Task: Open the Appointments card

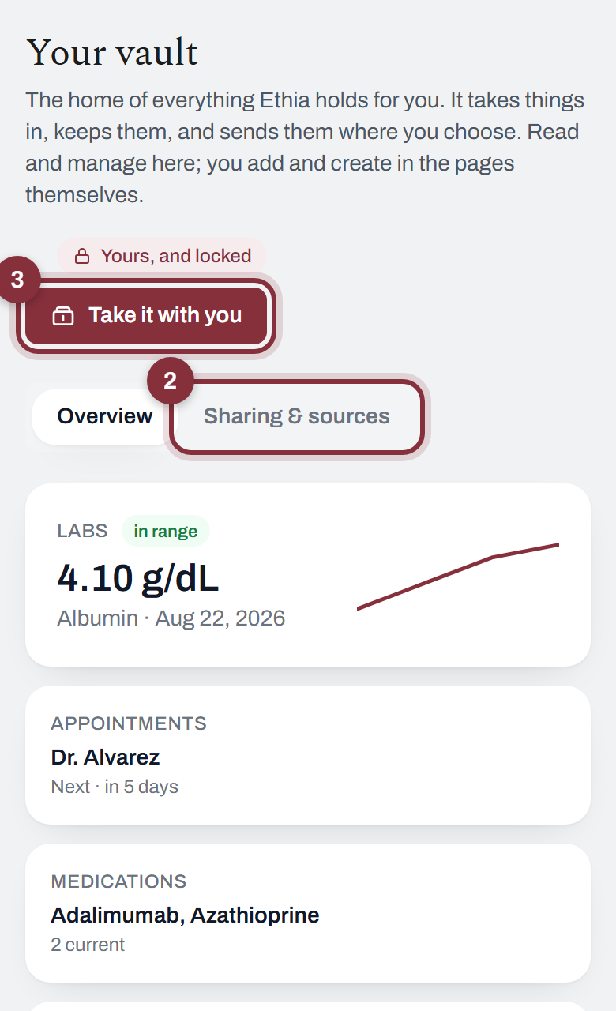Action: point(308,755)
